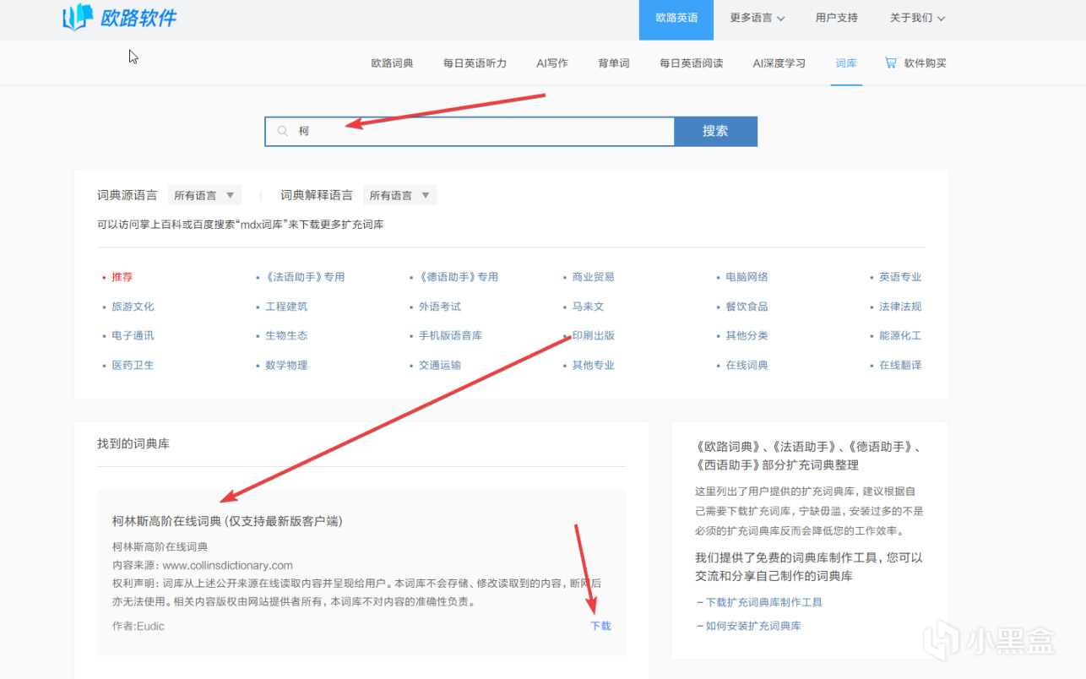Select 其他专业 category

click(x=594, y=365)
